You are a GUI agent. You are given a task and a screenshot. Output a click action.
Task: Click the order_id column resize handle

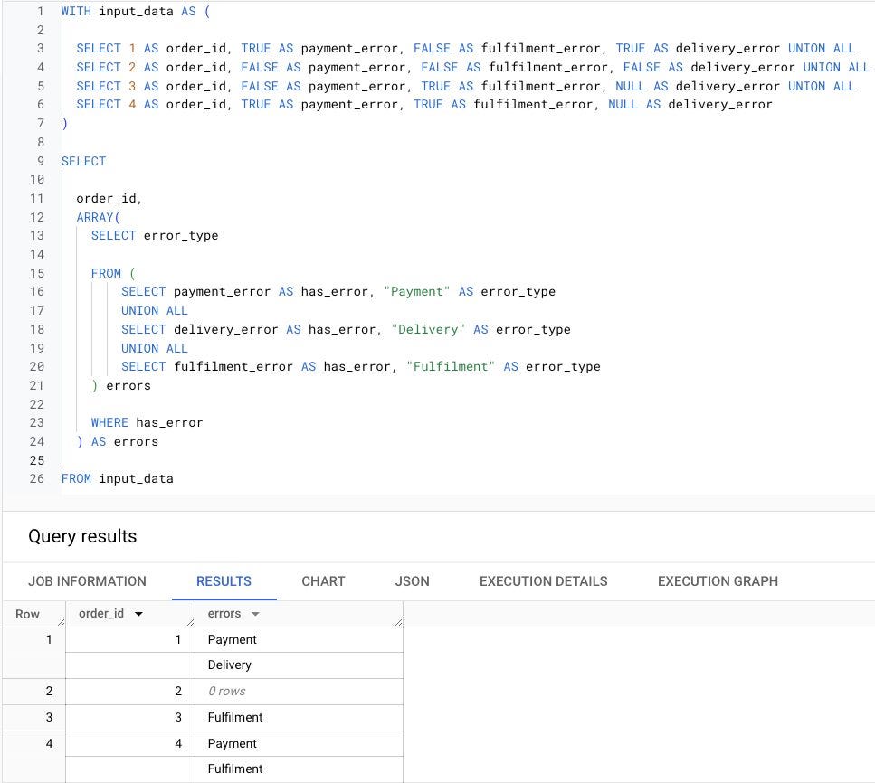(191, 622)
